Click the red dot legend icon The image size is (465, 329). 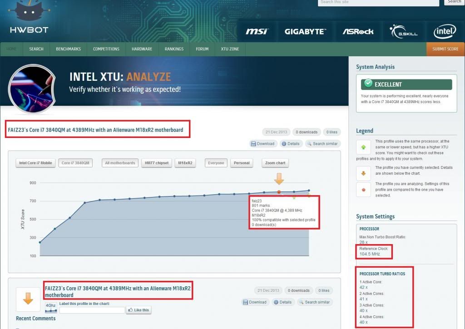point(364,190)
